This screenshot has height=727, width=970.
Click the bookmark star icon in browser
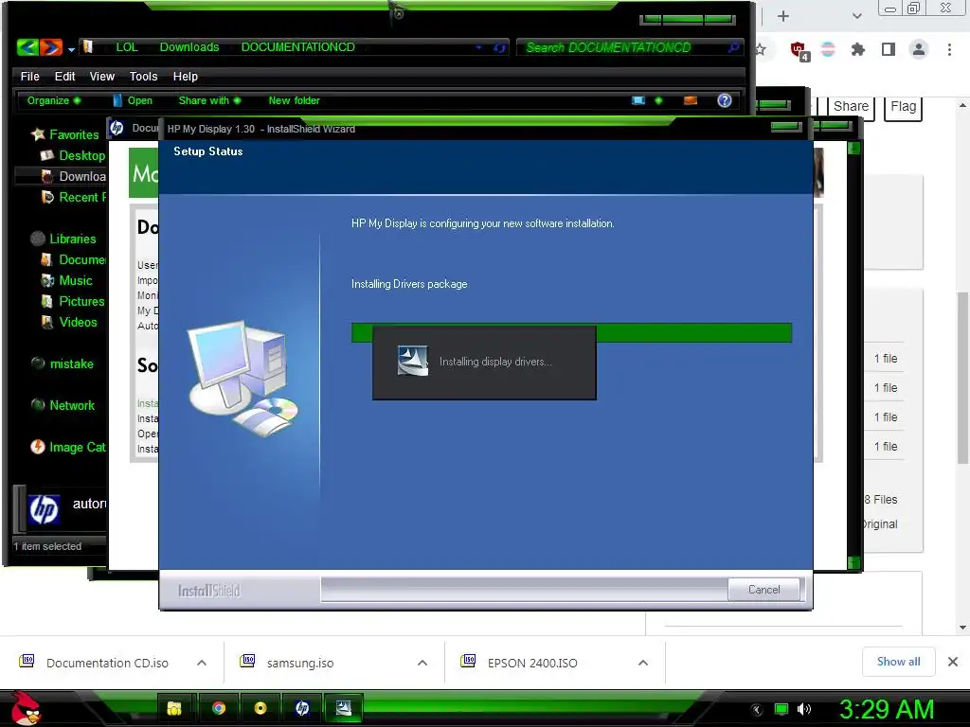click(x=761, y=49)
